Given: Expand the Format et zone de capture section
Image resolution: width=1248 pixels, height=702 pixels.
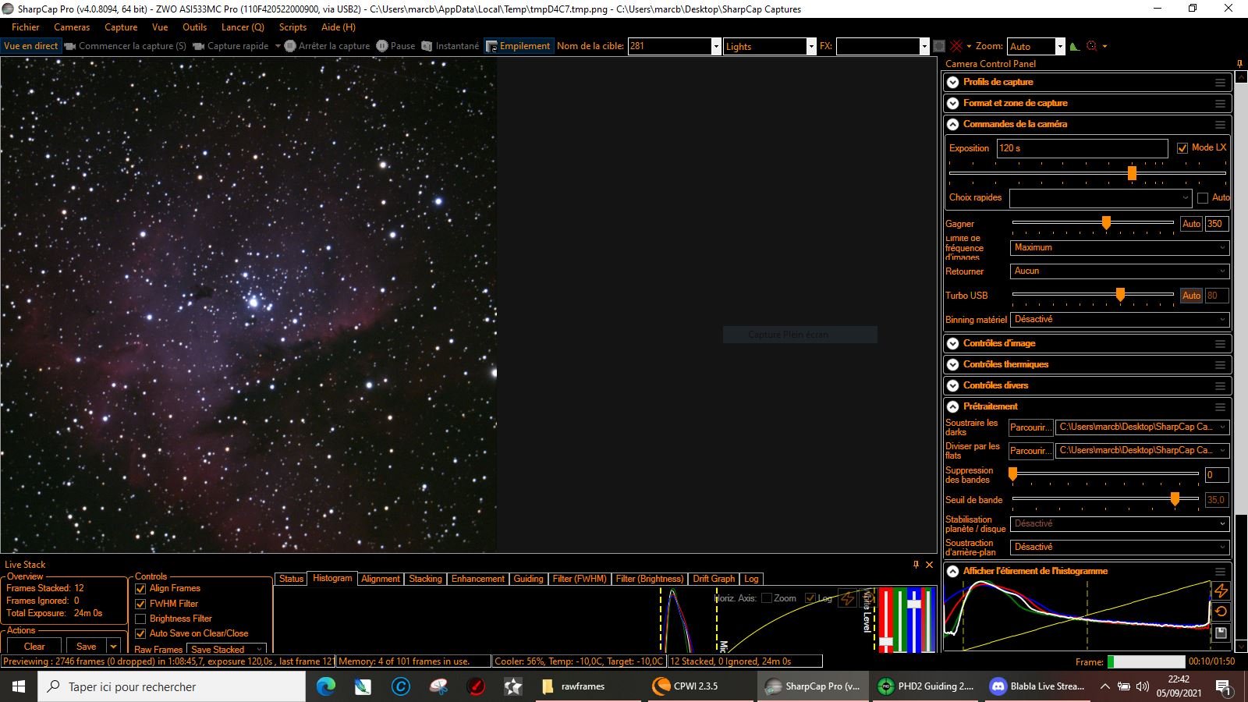Looking at the screenshot, I should (x=952, y=103).
